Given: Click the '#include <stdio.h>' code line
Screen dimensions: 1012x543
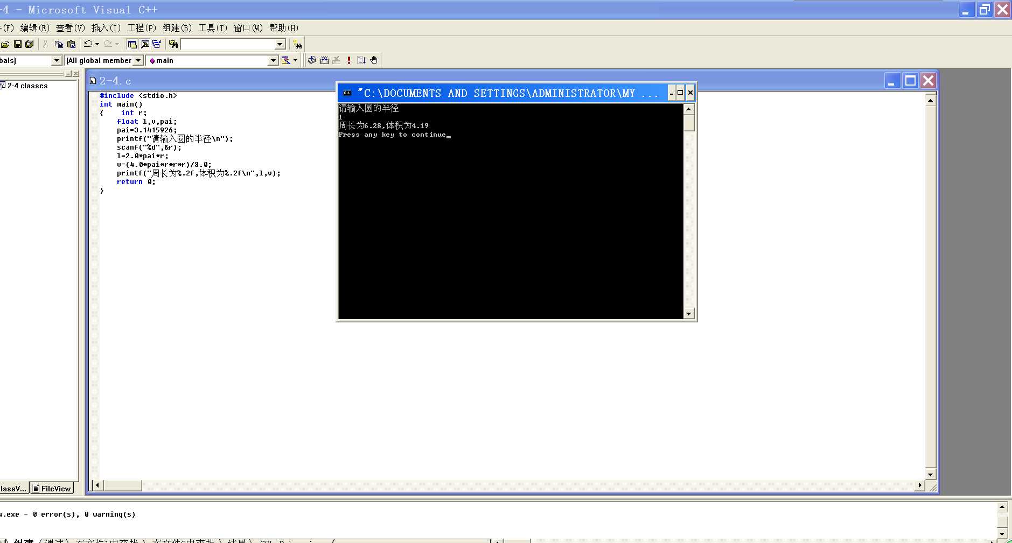Looking at the screenshot, I should (x=138, y=96).
